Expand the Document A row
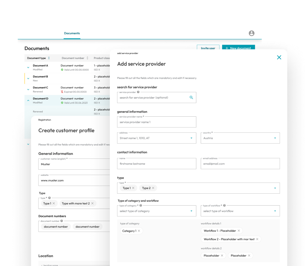The height and width of the screenshot is (266, 305). (28, 67)
